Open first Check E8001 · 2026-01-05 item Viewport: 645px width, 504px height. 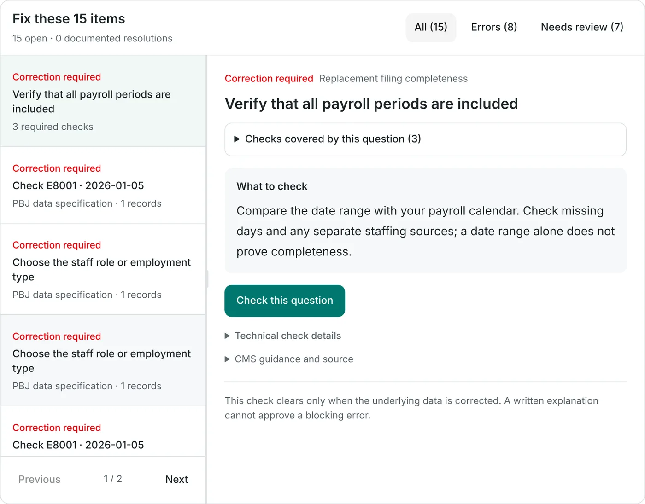pyautogui.click(x=103, y=185)
